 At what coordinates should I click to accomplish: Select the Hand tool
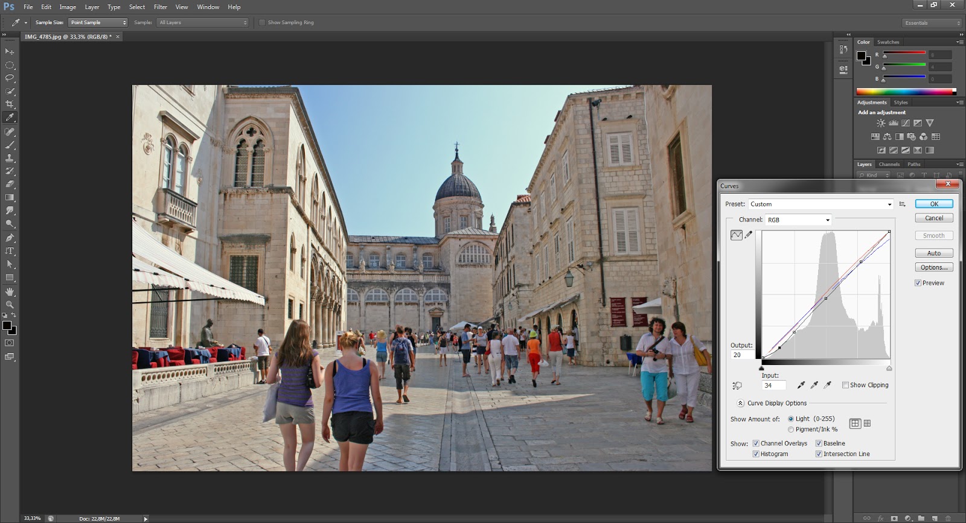10,291
